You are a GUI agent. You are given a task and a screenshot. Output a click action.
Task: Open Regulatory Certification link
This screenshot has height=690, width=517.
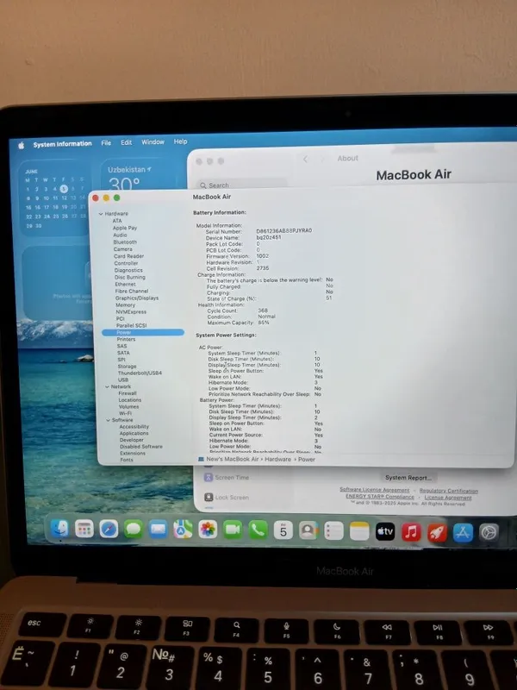448,491
